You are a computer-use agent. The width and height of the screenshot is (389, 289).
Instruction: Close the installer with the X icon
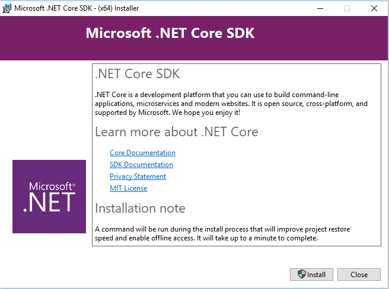(x=374, y=8)
